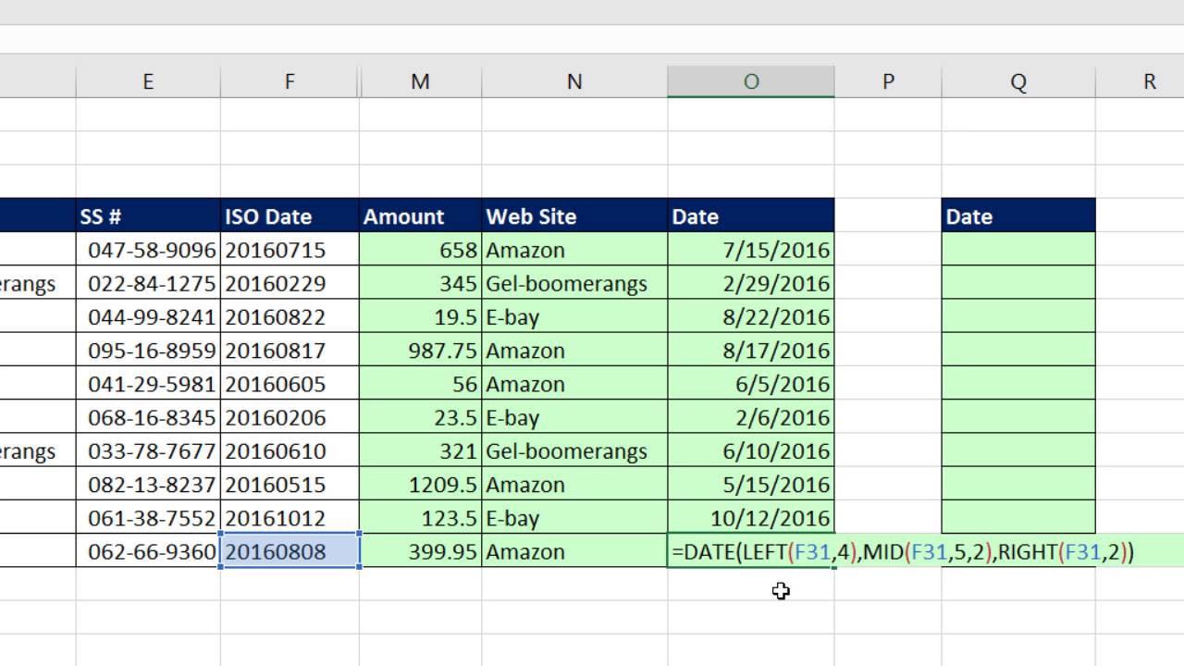Select Date cell 7/15/2016
The width and height of the screenshot is (1184, 666).
pos(750,250)
